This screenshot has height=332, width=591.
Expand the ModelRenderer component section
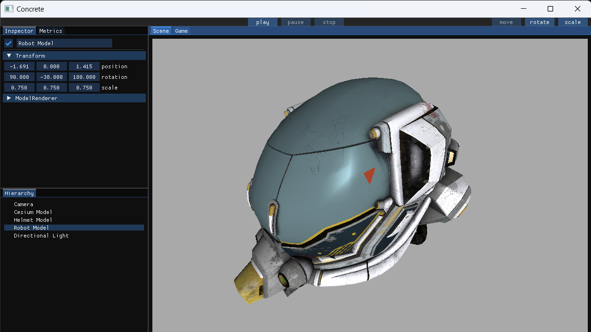coord(9,98)
